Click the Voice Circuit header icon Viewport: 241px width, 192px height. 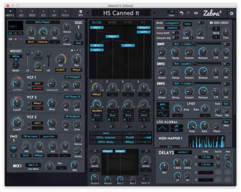(211, 23)
